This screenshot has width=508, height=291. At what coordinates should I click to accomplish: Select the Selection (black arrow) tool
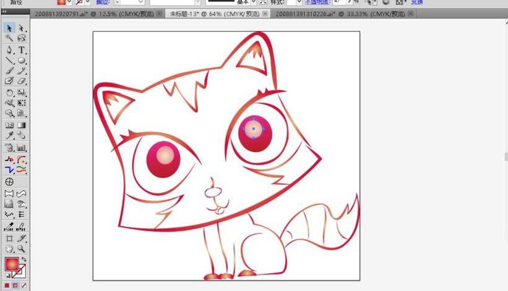point(9,28)
